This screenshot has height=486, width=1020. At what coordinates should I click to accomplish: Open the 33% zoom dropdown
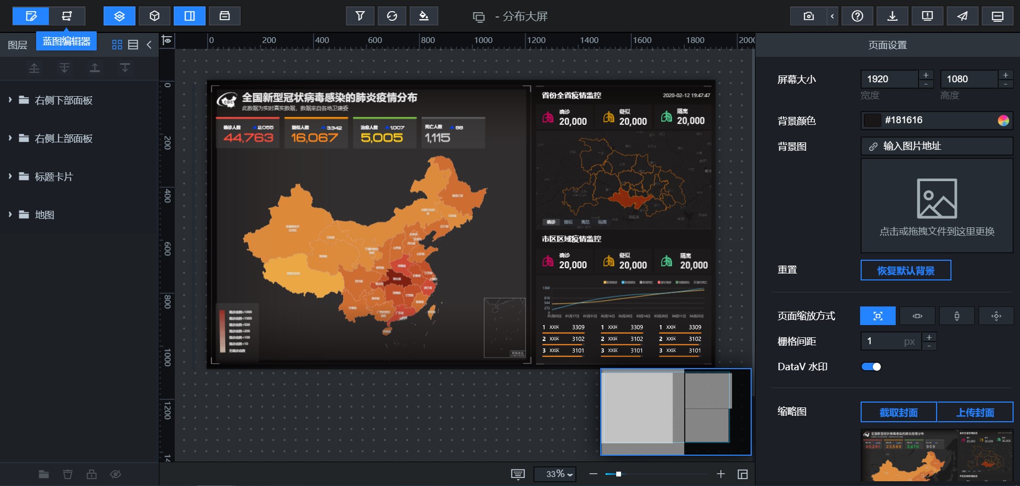click(x=555, y=474)
